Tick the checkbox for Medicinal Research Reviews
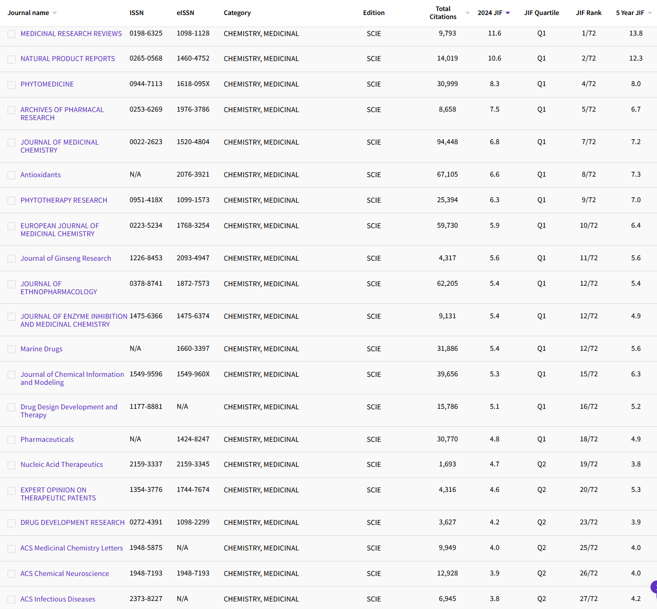 point(12,34)
